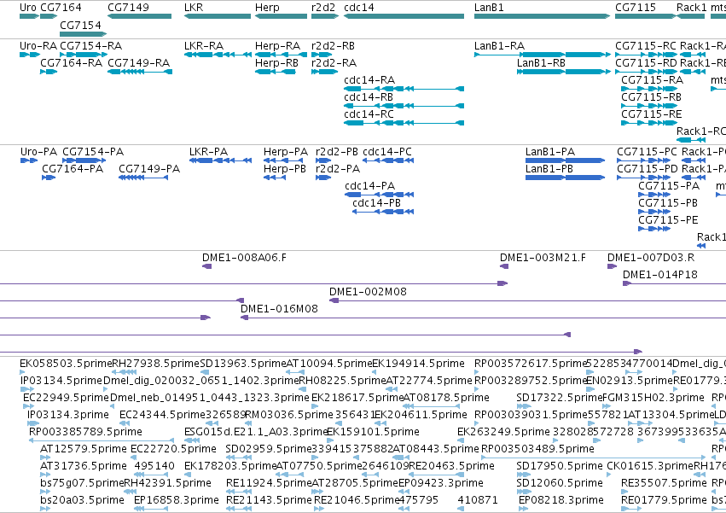The image size is (726, 513).
Task: Select the SD12060.5prime EST label
Action: 560,483
